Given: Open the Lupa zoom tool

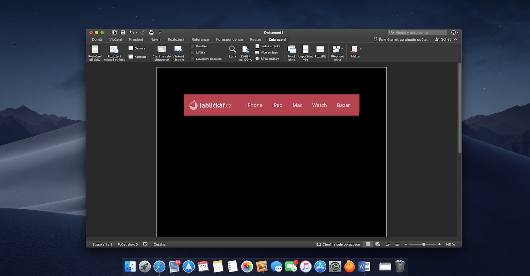Looking at the screenshot, I should [x=232, y=49].
